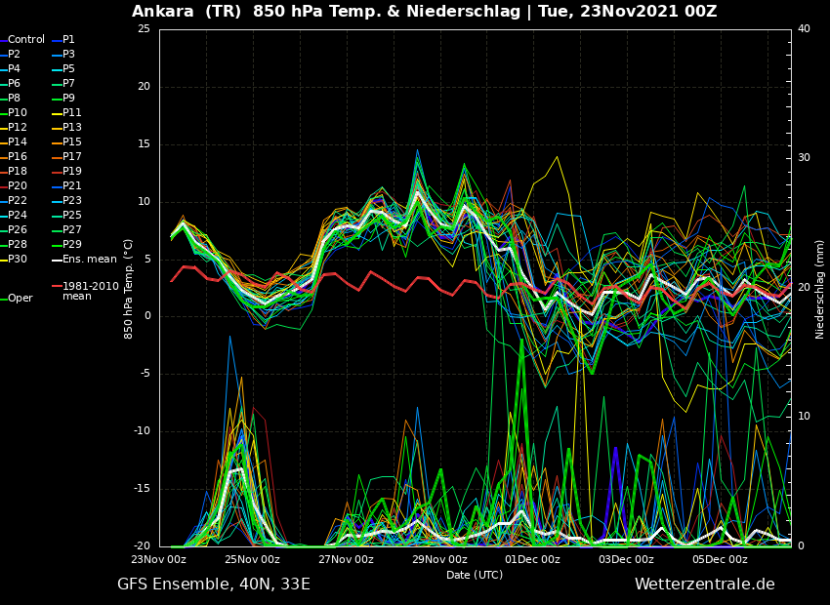Click the P20 legend label
This screenshot has width=830, height=605.
click(x=17, y=185)
